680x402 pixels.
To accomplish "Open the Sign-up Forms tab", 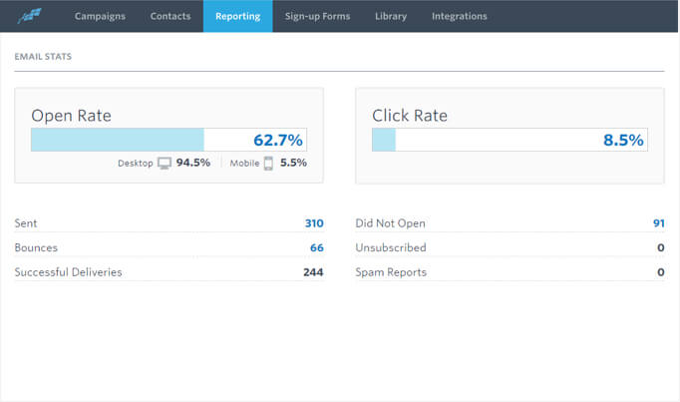I will click(x=317, y=16).
